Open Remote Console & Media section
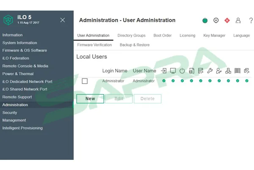 [25, 66]
